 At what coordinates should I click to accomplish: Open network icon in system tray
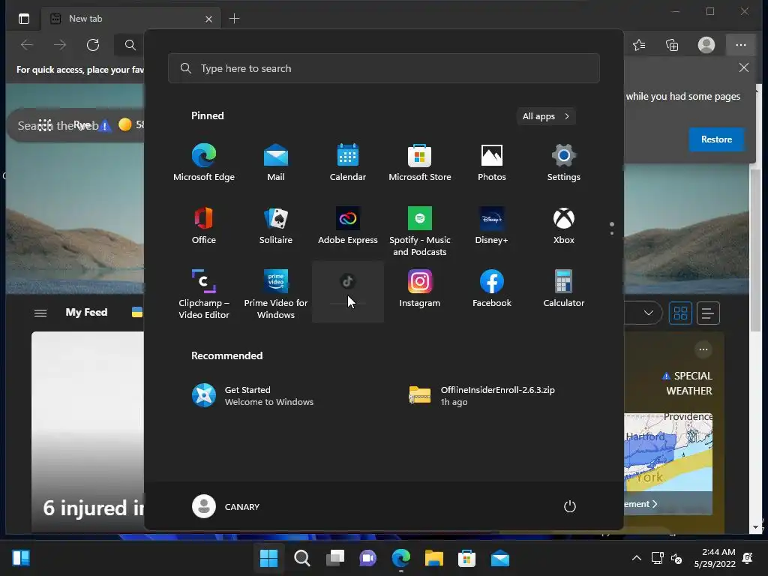click(x=657, y=558)
